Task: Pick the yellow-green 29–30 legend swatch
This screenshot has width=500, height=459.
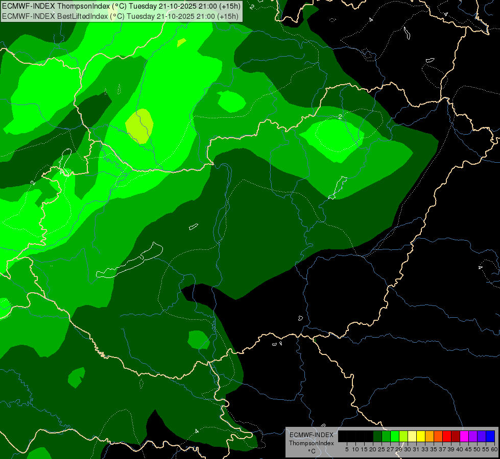Action: pos(403,436)
